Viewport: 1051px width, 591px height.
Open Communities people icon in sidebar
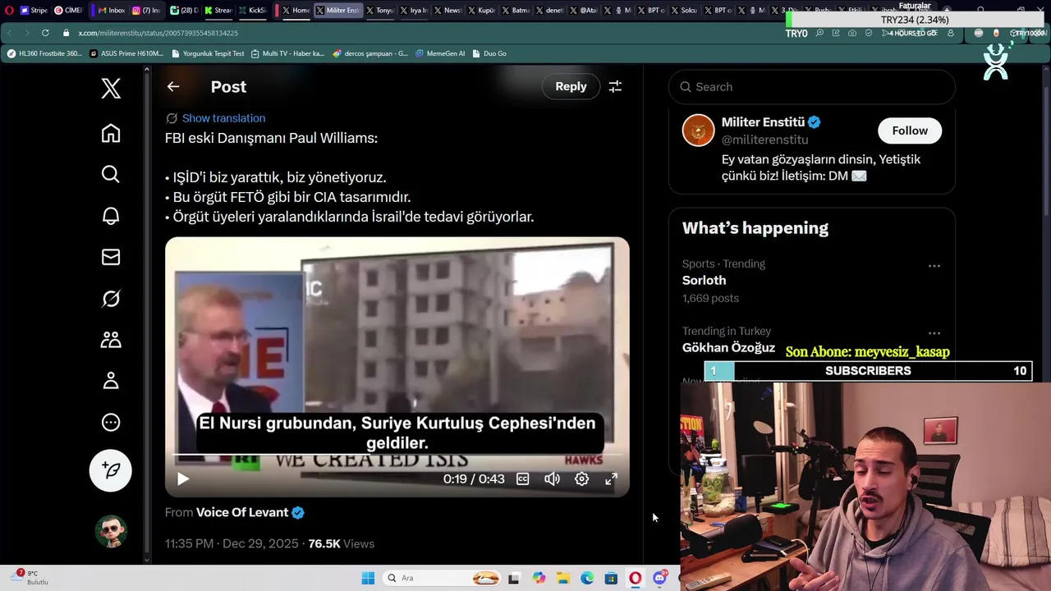tap(111, 340)
